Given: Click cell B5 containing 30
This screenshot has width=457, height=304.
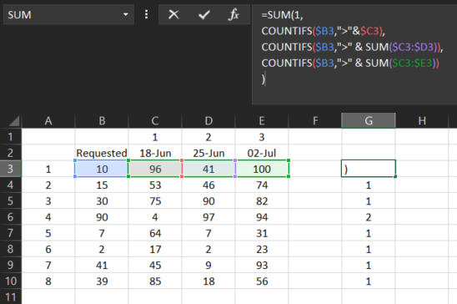Looking at the screenshot, I should point(102,200).
